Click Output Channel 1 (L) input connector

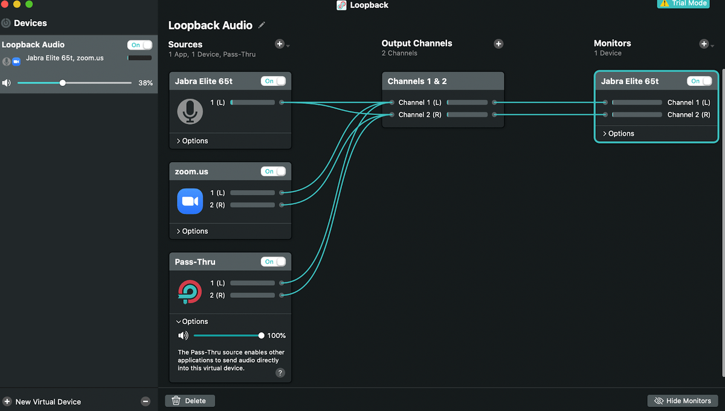coord(392,103)
